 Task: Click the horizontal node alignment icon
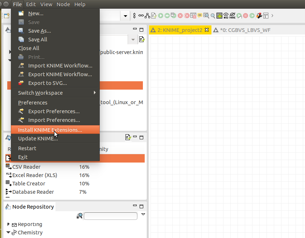coord(141,16)
